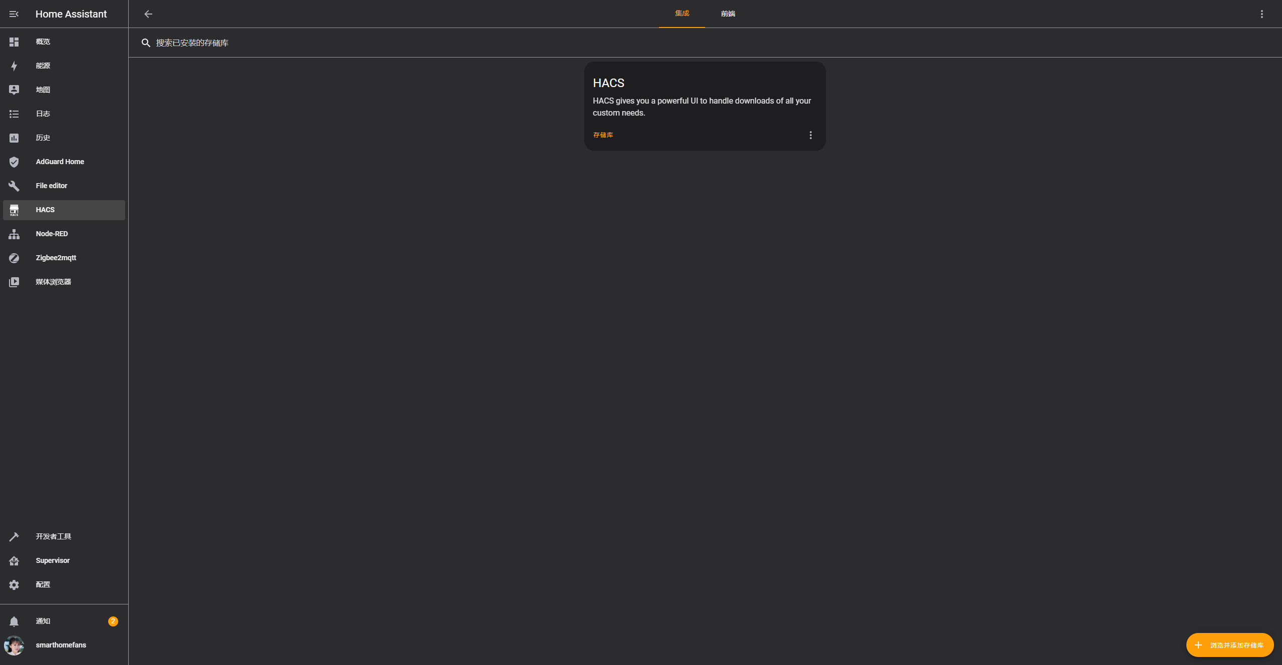The height and width of the screenshot is (665, 1282).
Task: Select the Supervisor text label
Action: pos(53,560)
